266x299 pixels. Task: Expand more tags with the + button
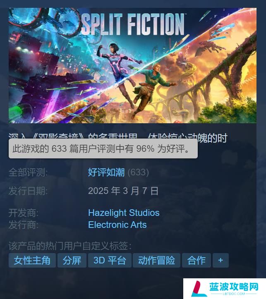[220, 260]
